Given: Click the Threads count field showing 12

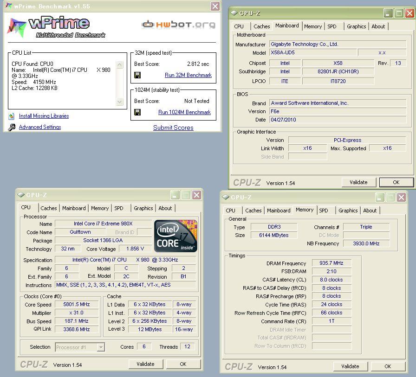Looking at the screenshot, I should point(187,346).
